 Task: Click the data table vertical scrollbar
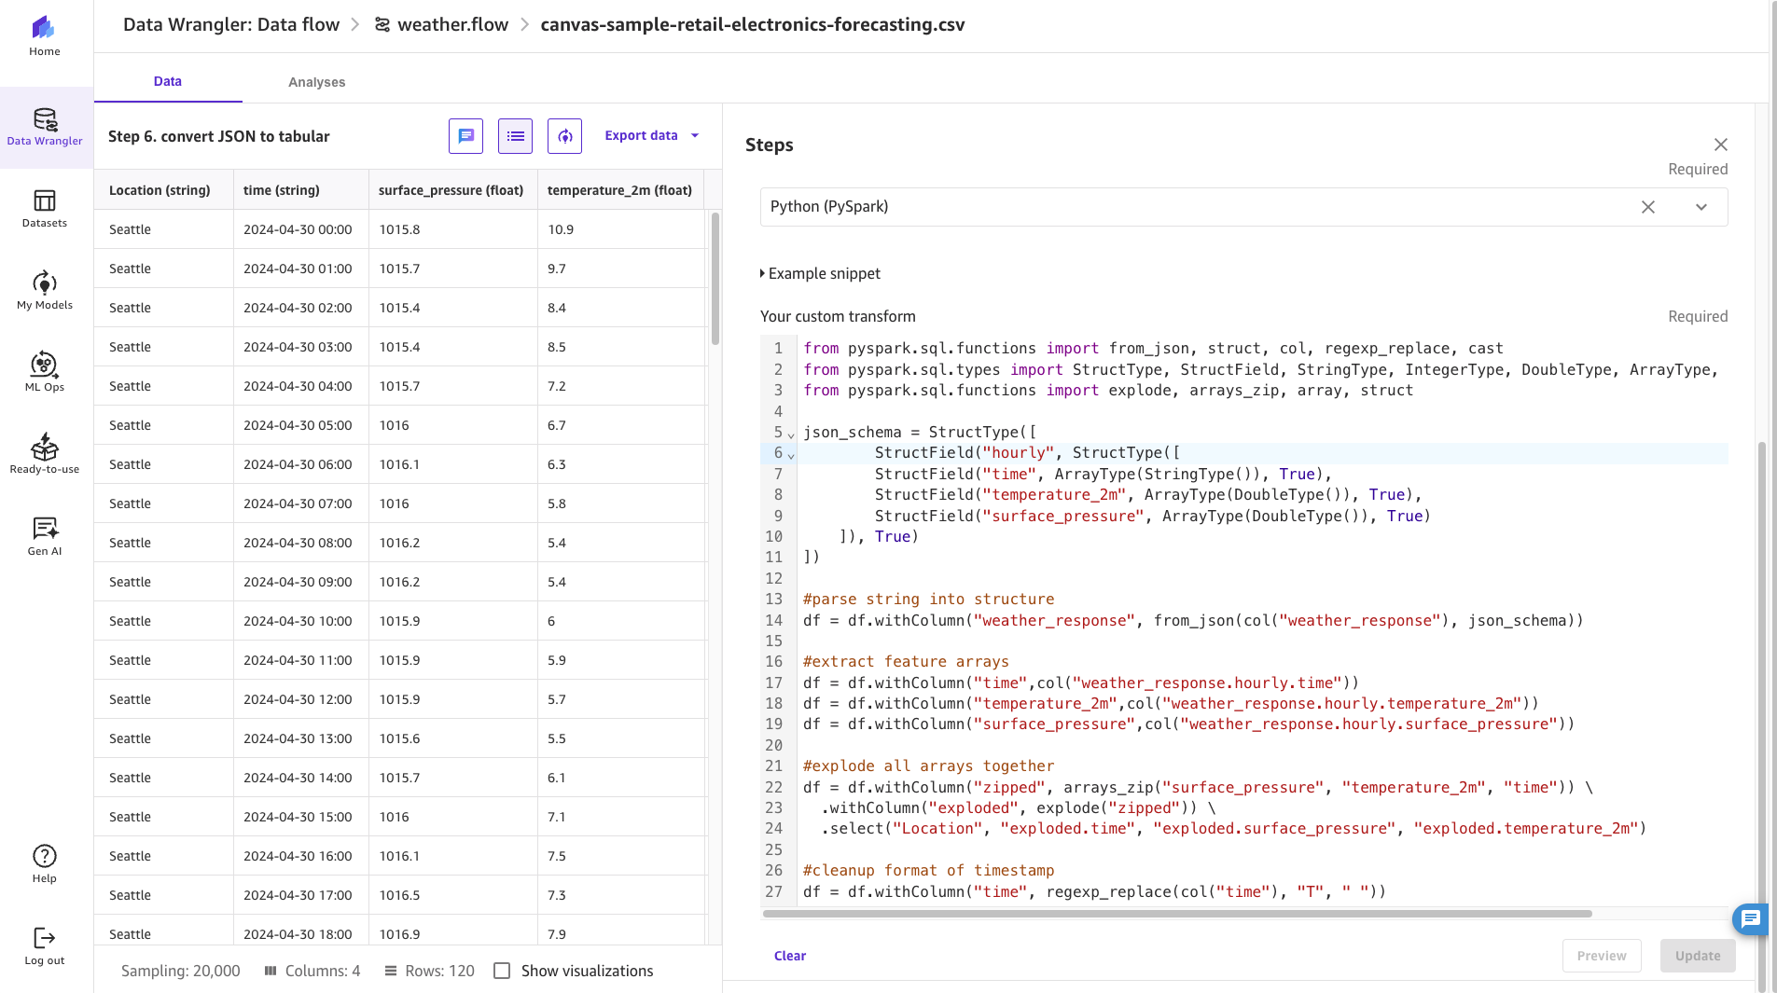(715, 278)
